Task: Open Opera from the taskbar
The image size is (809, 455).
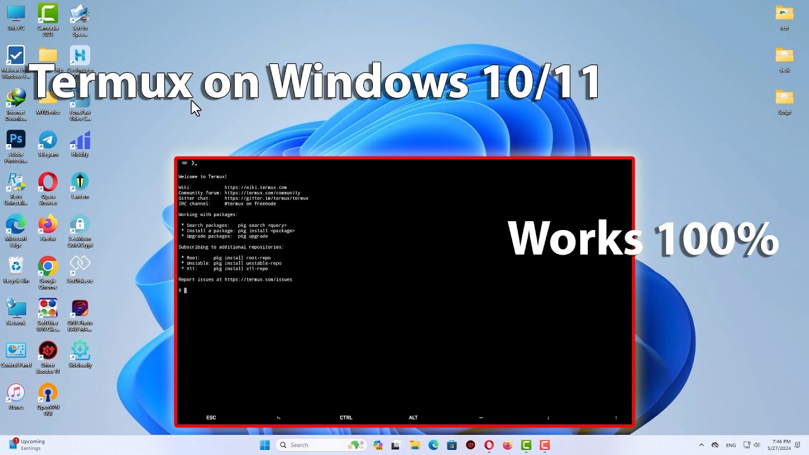Action: (489, 445)
